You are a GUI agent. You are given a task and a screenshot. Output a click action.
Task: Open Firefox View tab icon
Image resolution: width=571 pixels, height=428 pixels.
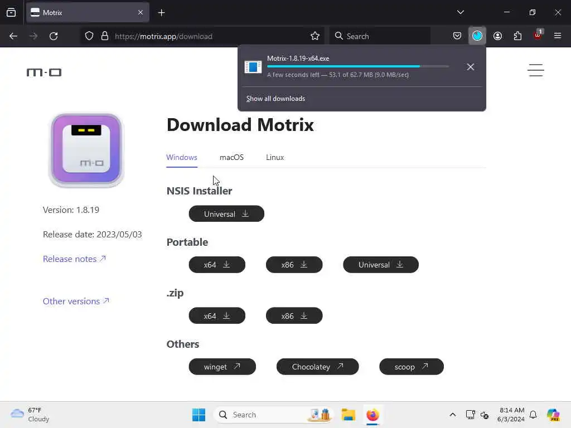tap(11, 13)
